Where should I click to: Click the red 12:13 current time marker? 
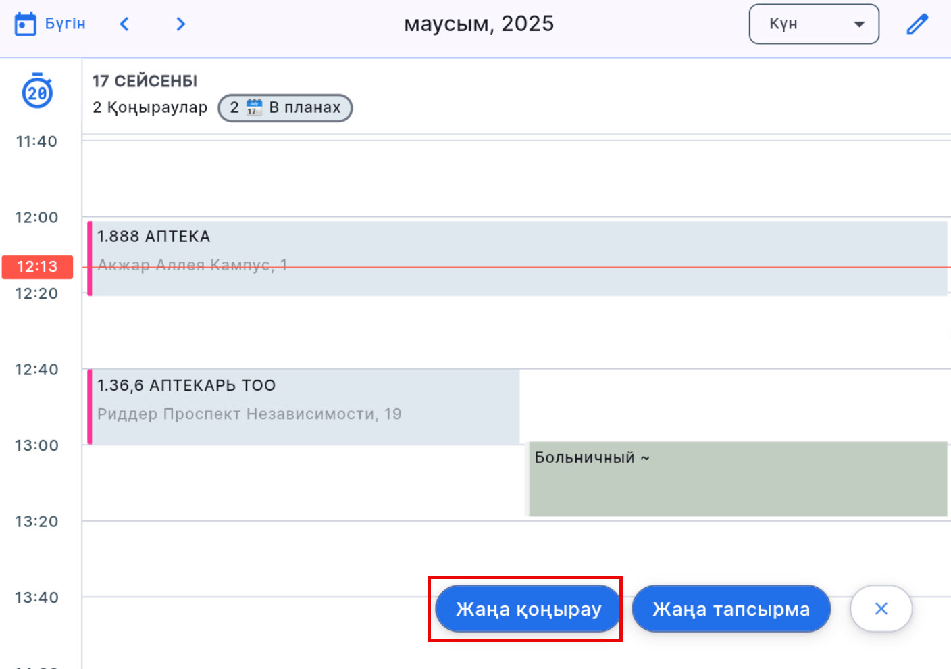(x=37, y=267)
